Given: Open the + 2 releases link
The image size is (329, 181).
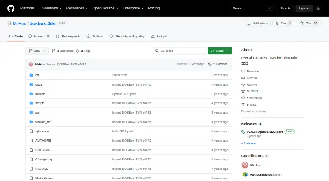Looking at the screenshot, I should click(x=249, y=144).
